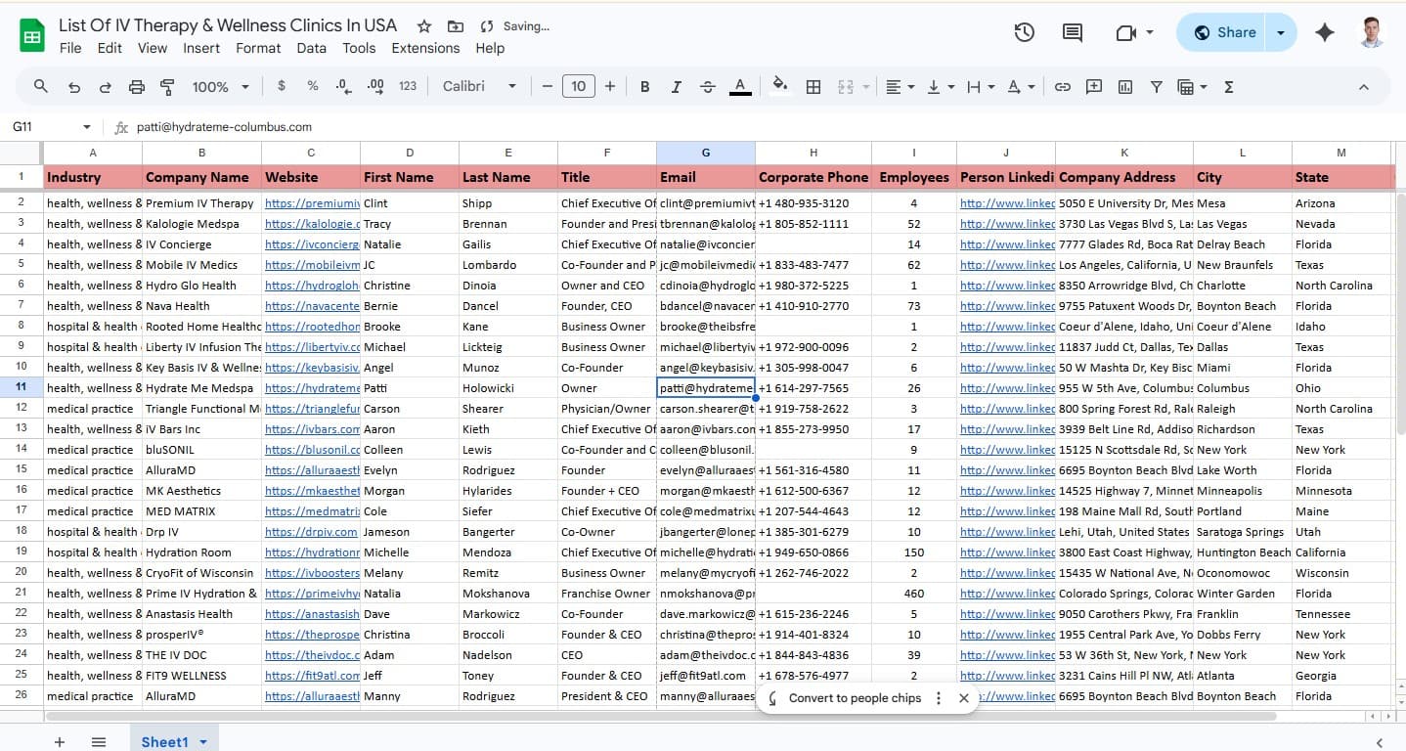Open the Extensions menu
The width and height of the screenshot is (1406, 751).
pos(425,48)
